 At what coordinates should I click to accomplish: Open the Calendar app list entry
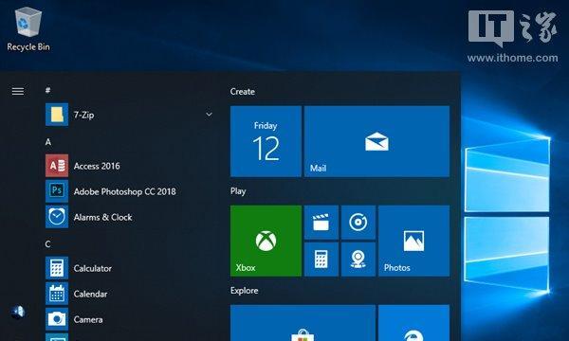tap(131, 294)
